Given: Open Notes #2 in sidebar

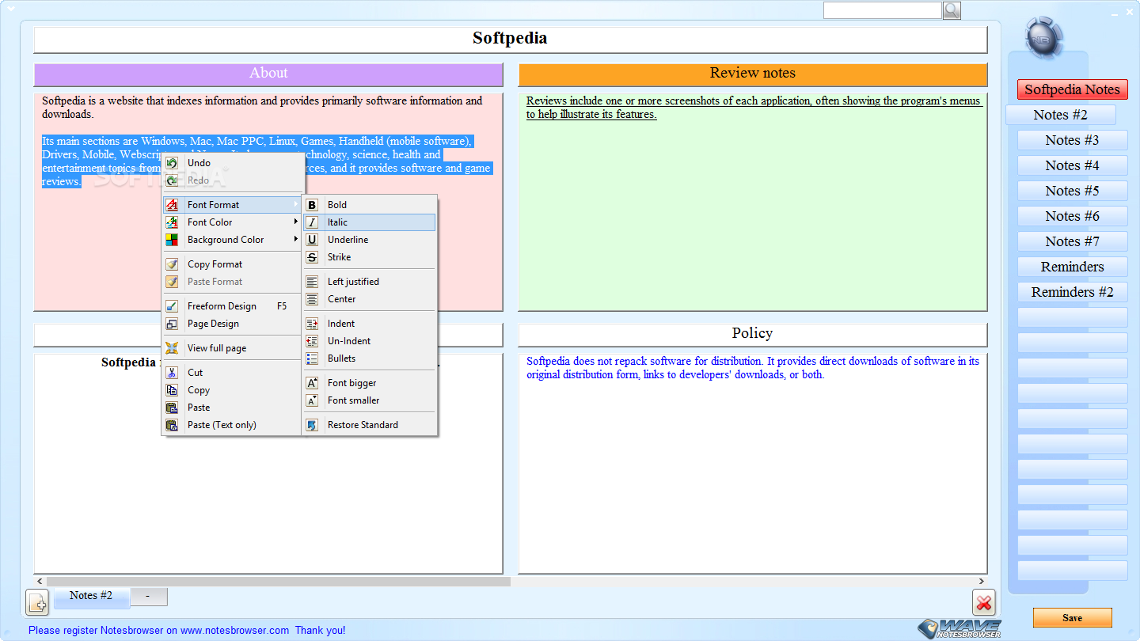Looking at the screenshot, I should point(1061,115).
